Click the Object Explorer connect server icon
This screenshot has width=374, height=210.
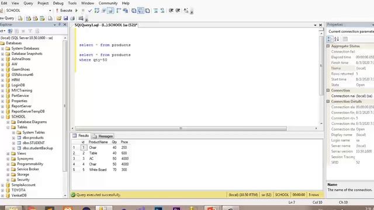coord(10,31)
